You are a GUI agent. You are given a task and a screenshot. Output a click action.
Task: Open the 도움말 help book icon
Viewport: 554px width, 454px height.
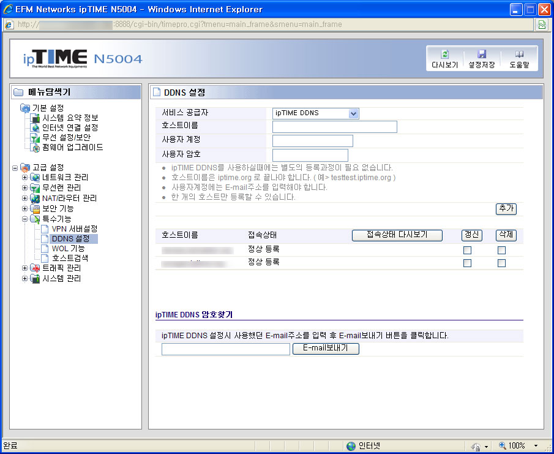point(519,54)
